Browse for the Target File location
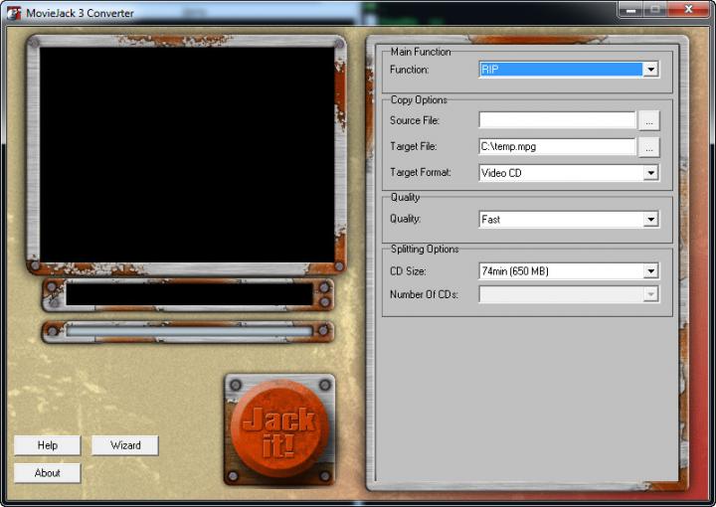Viewport: 716px width, 507px height. [x=648, y=146]
